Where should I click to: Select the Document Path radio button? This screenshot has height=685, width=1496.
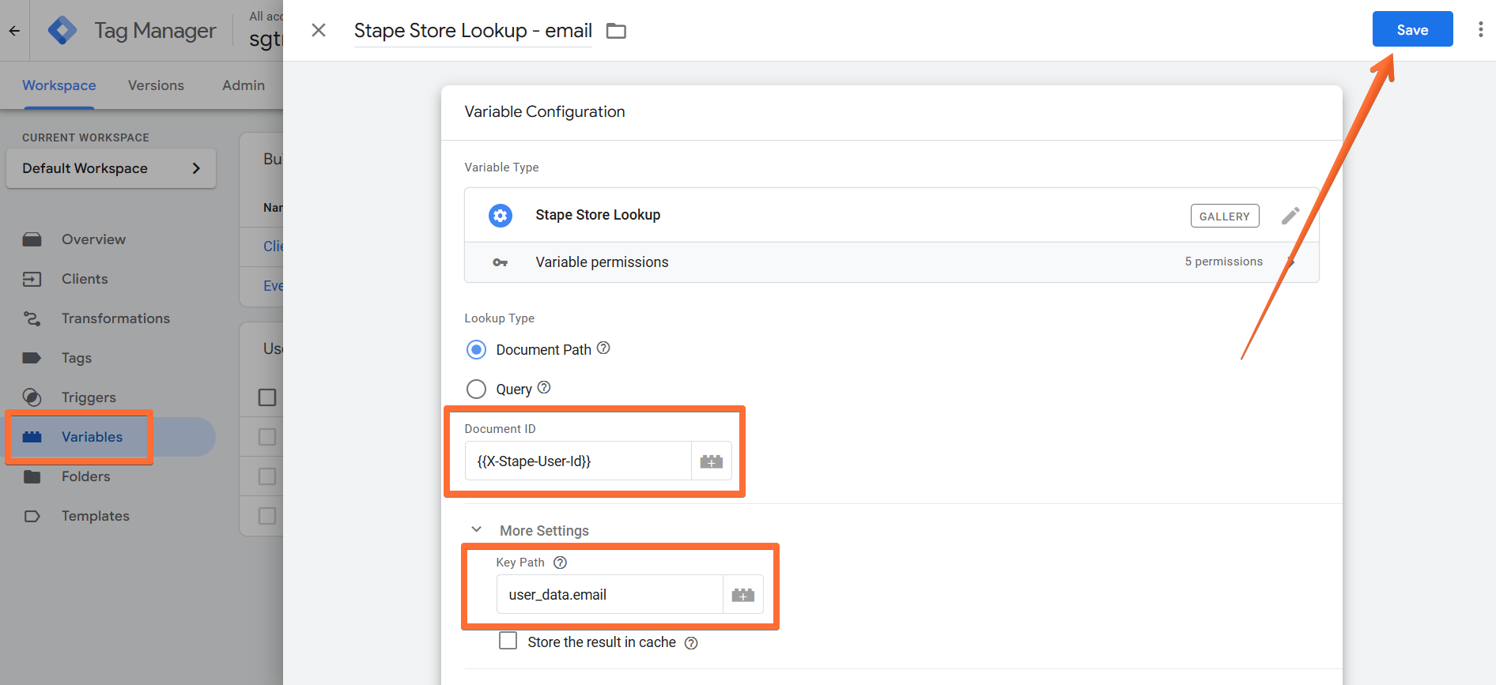click(476, 349)
